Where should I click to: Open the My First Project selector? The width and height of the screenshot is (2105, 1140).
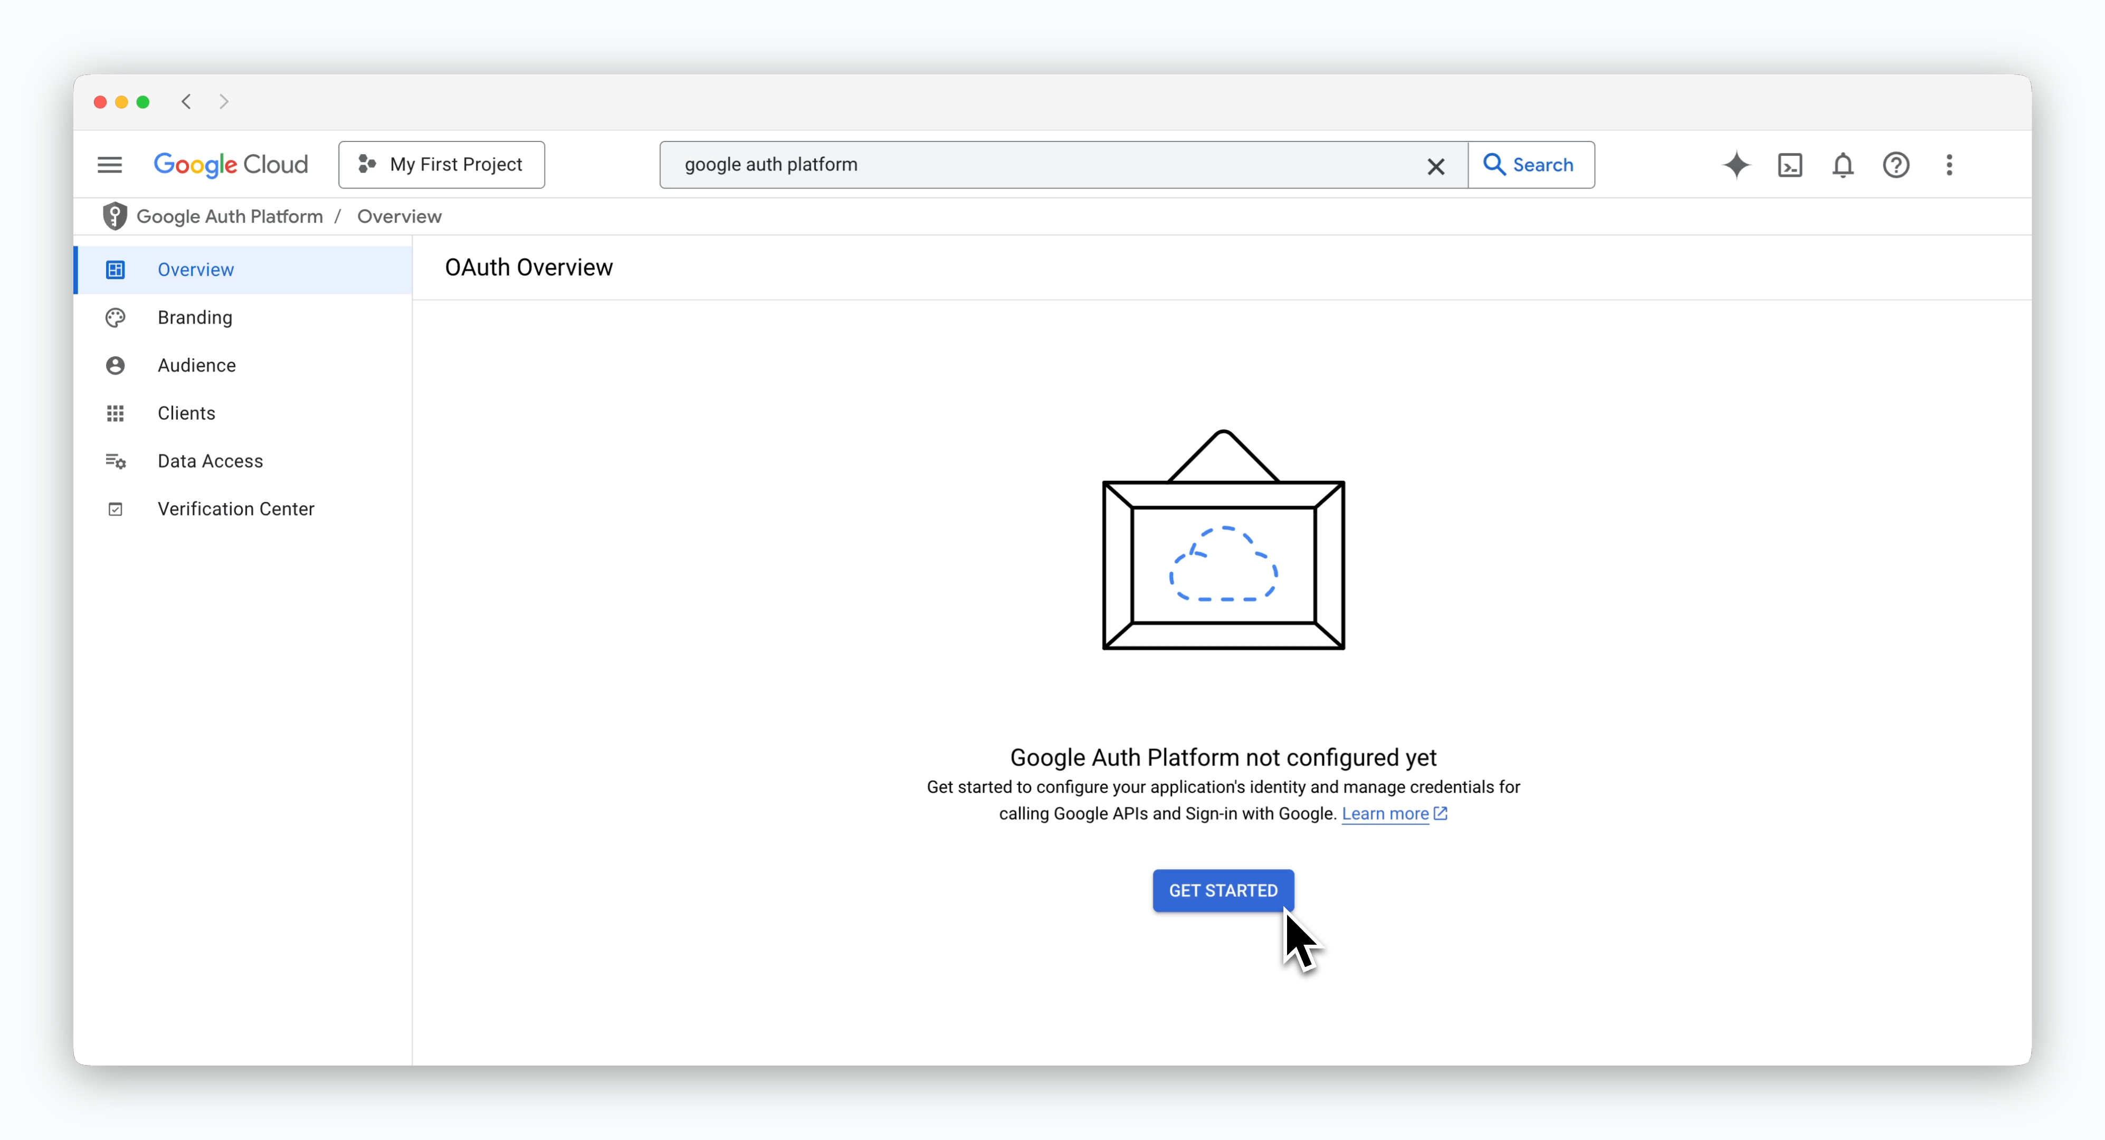click(441, 165)
